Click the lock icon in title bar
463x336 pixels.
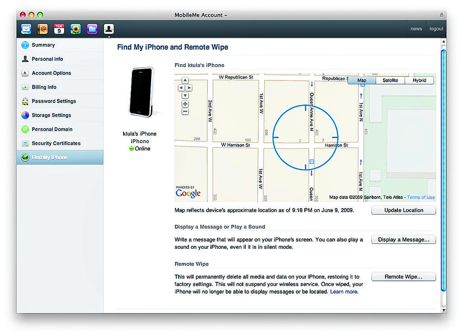pyautogui.click(x=441, y=15)
